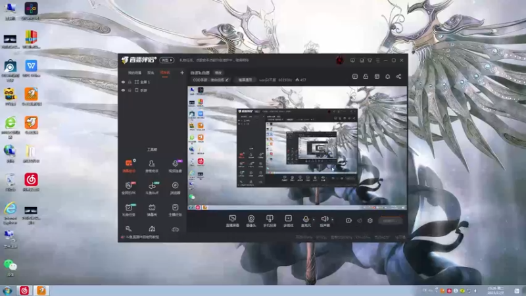
Task: Click NetEase Music on the taskbar
Action: point(24,290)
